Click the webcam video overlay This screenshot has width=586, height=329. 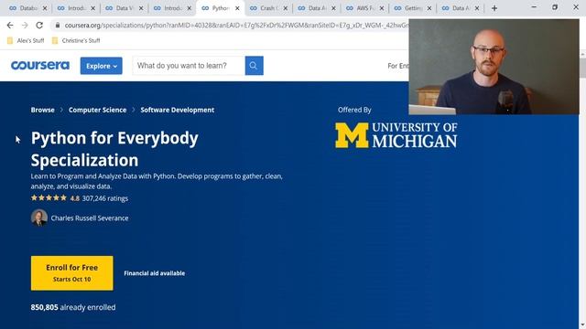(x=494, y=67)
